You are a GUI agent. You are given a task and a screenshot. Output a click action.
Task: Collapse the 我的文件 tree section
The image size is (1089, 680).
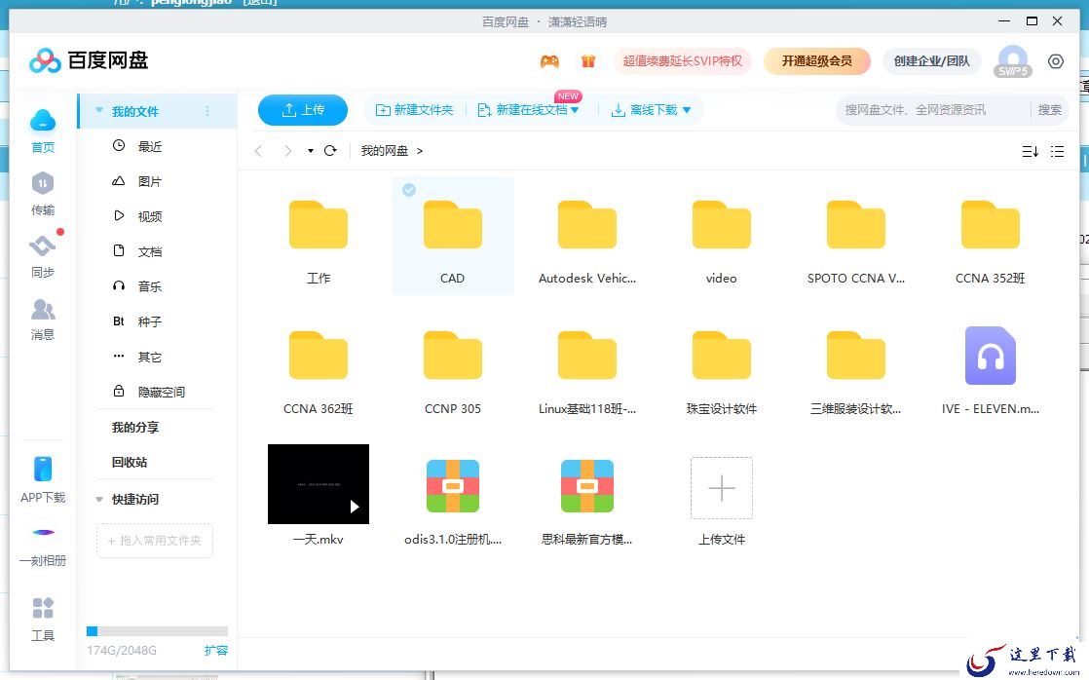99,110
